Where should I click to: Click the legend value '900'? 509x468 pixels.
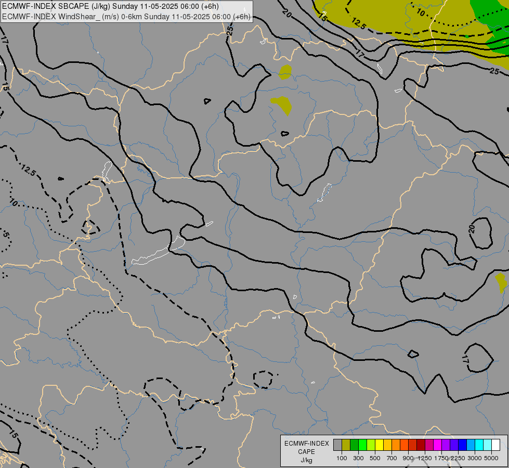click(x=408, y=458)
